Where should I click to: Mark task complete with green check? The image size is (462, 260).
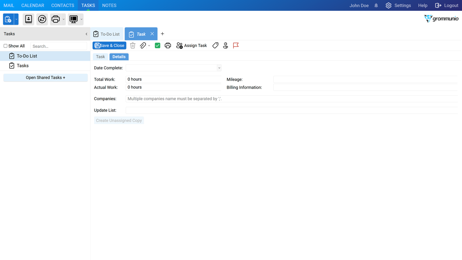point(158,46)
